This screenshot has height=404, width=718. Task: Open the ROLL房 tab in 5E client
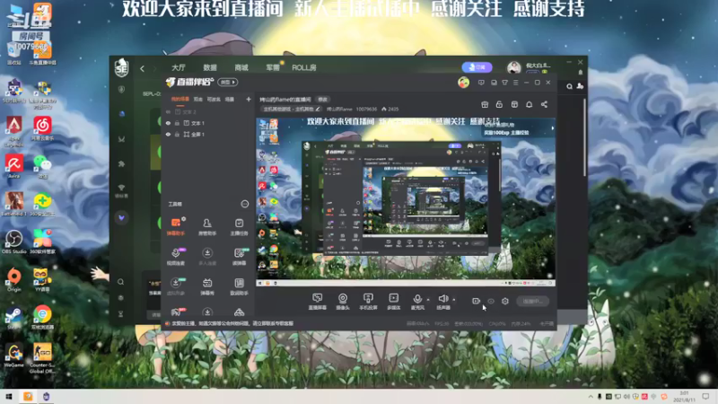pyautogui.click(x=304, y=68)
